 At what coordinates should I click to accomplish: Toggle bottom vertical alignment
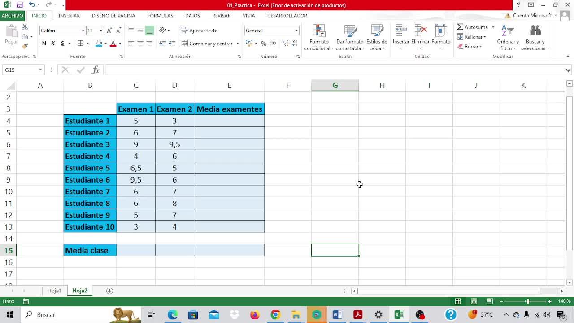pyautogui.click(x=150, y=31)
